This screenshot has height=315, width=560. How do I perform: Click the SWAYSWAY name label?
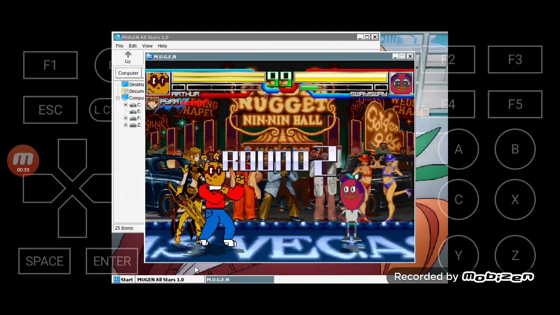click(x=368, y=94)
